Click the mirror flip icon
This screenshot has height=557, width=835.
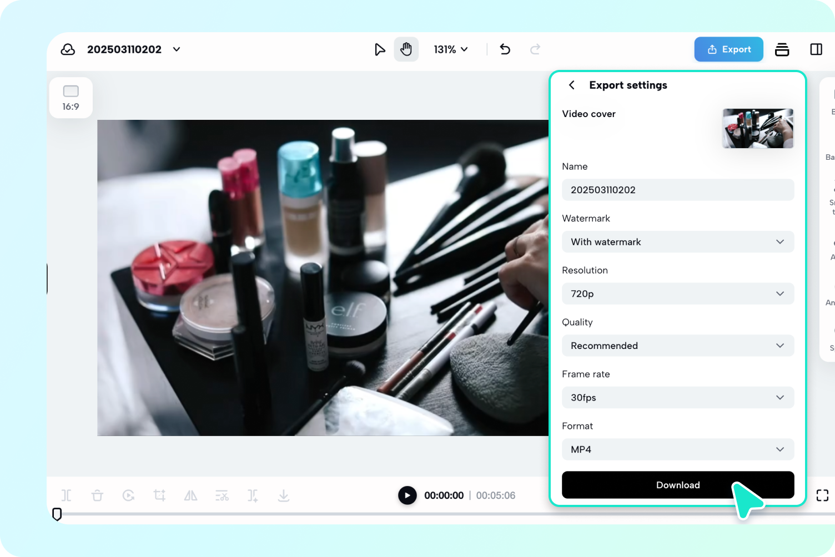(190, 495)
